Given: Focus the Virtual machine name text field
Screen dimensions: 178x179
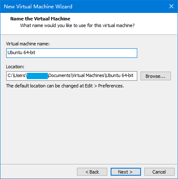Looking at the screenshot, I should click(x=72, y=53).
